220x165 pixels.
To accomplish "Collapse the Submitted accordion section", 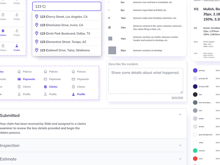I will pyautogui.click(x=180, y=115).
